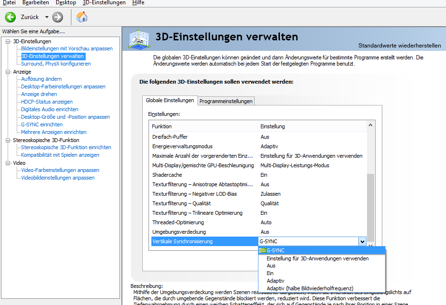Open the Bearbeiten menu
The height and width of the screenshot is (305, 446).
36,3
